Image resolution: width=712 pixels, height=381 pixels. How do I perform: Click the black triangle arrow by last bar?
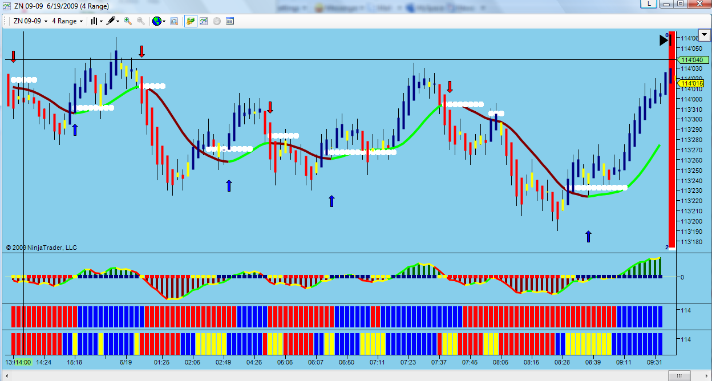tap(664, 40)
